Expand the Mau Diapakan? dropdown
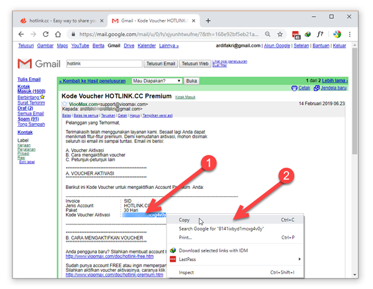 pyautogui.click(x=157, y=81)
